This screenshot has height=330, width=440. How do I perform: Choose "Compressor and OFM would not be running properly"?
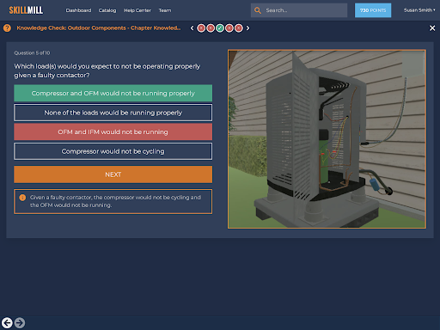tap(113, 93)
